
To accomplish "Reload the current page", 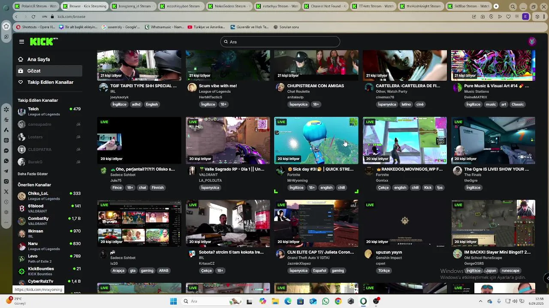I will (x=33, y=16).
